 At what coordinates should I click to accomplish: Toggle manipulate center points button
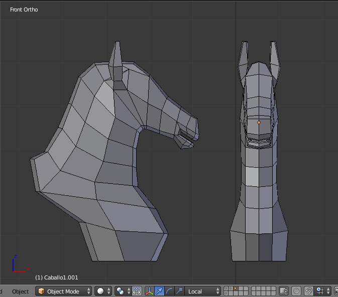[x=137, y=291]
